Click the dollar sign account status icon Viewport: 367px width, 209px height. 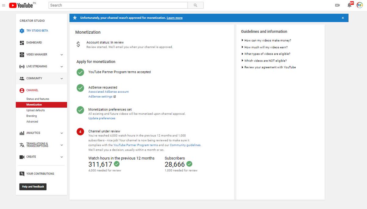tap(78, 44)
